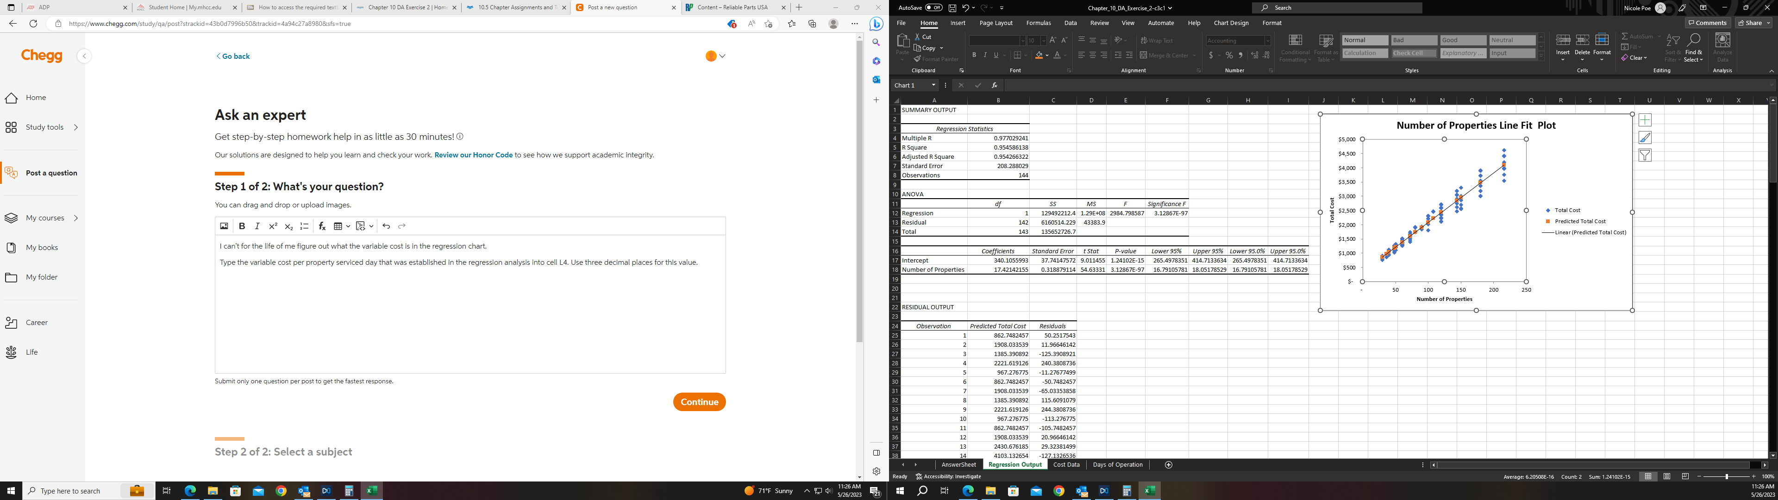1778x500 pixels.
Task: Undo the last action in Excel
Action: [965, 7]
